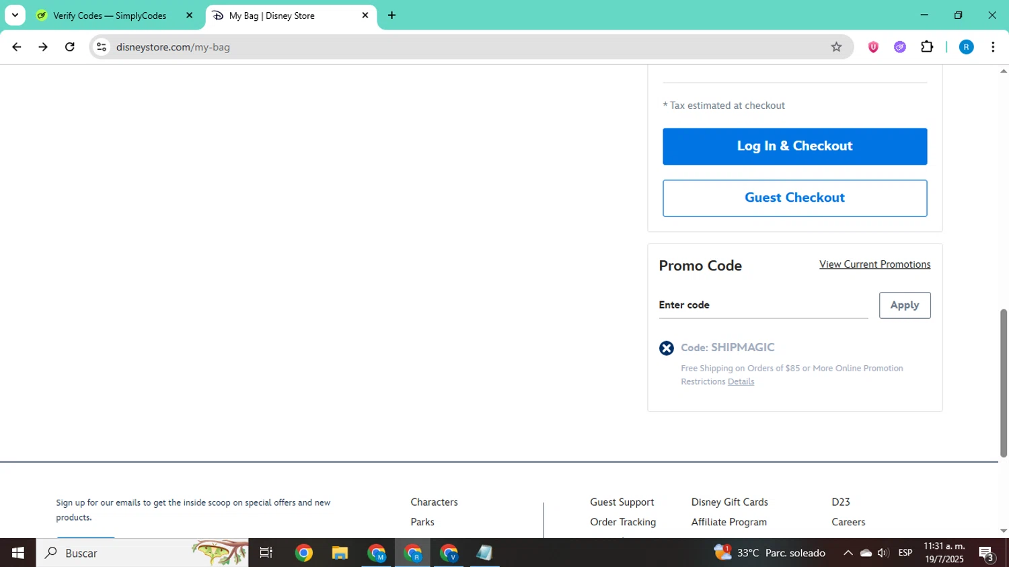Viewport: 1009px width, 567px height.
Task: Open File Explorer from taskbar
Action: [x=340, y=553]
